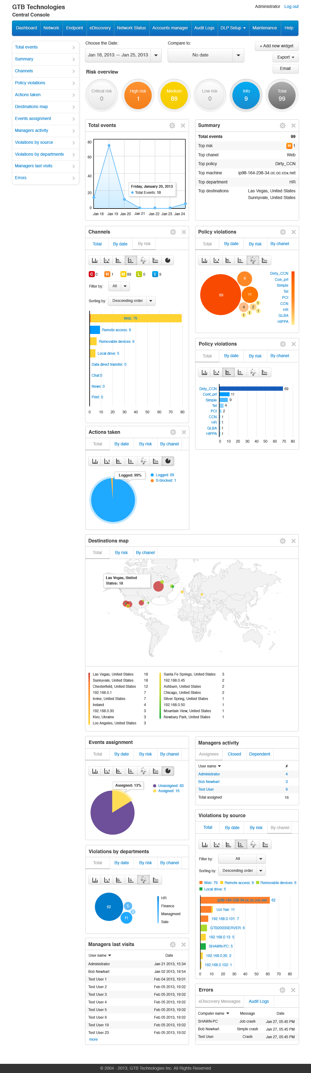Click Web: 79 orange legend square
Image resolution: width=311 pixels, height=1073 pixels.
pos(201,883)
